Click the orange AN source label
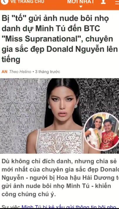Viewport: 119px width, 209px height. 4,72
